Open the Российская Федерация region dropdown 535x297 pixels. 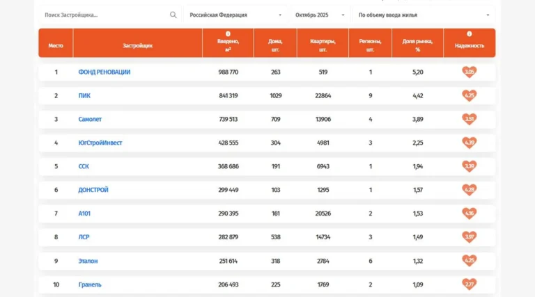point(235,15)
